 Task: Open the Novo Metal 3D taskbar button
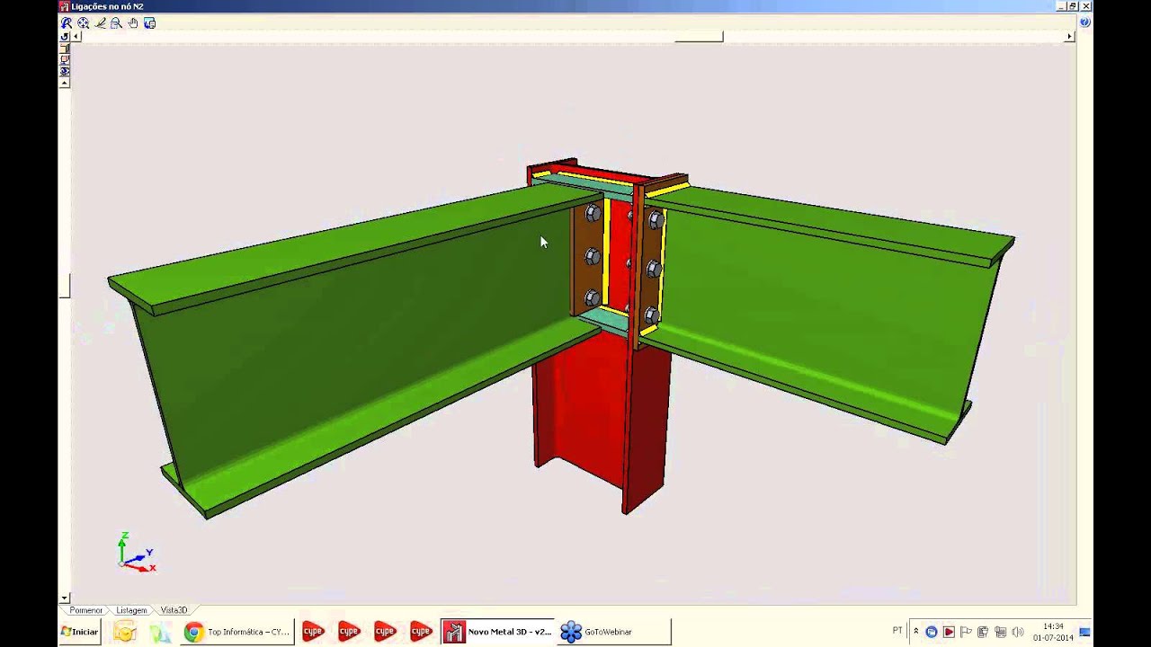tap(497, 632)
